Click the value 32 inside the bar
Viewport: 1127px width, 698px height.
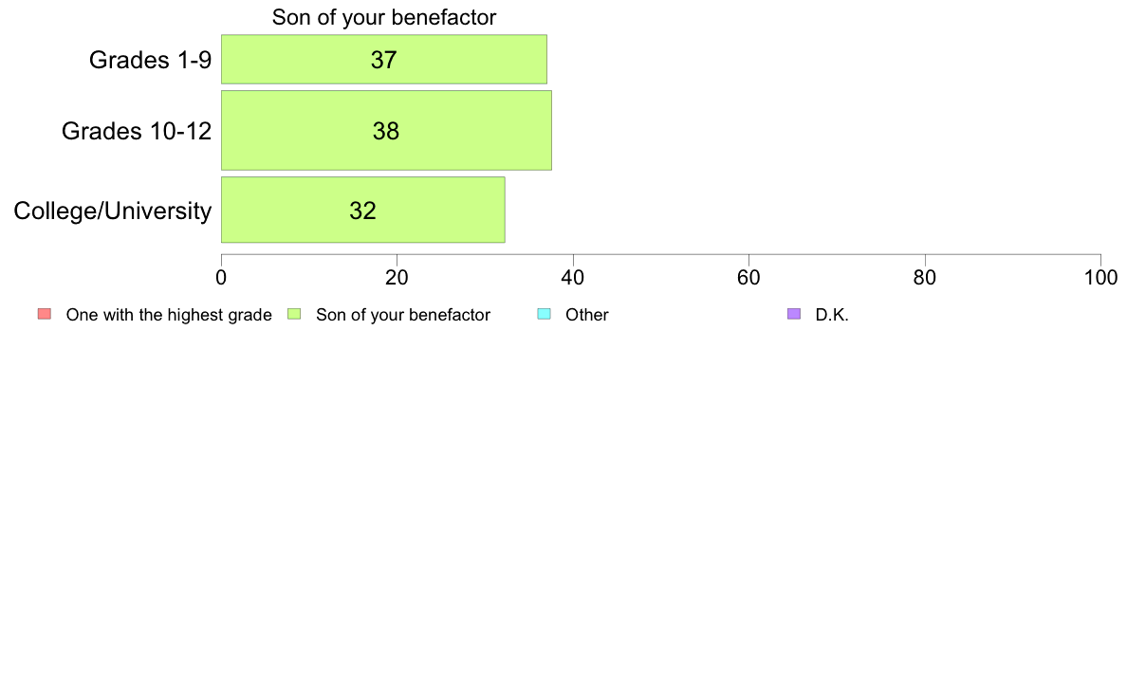point(363,211)
